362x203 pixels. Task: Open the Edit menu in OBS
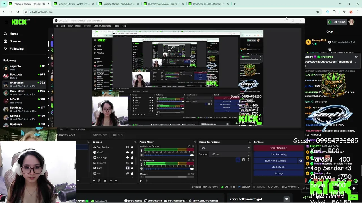click(x=63, y=26)
